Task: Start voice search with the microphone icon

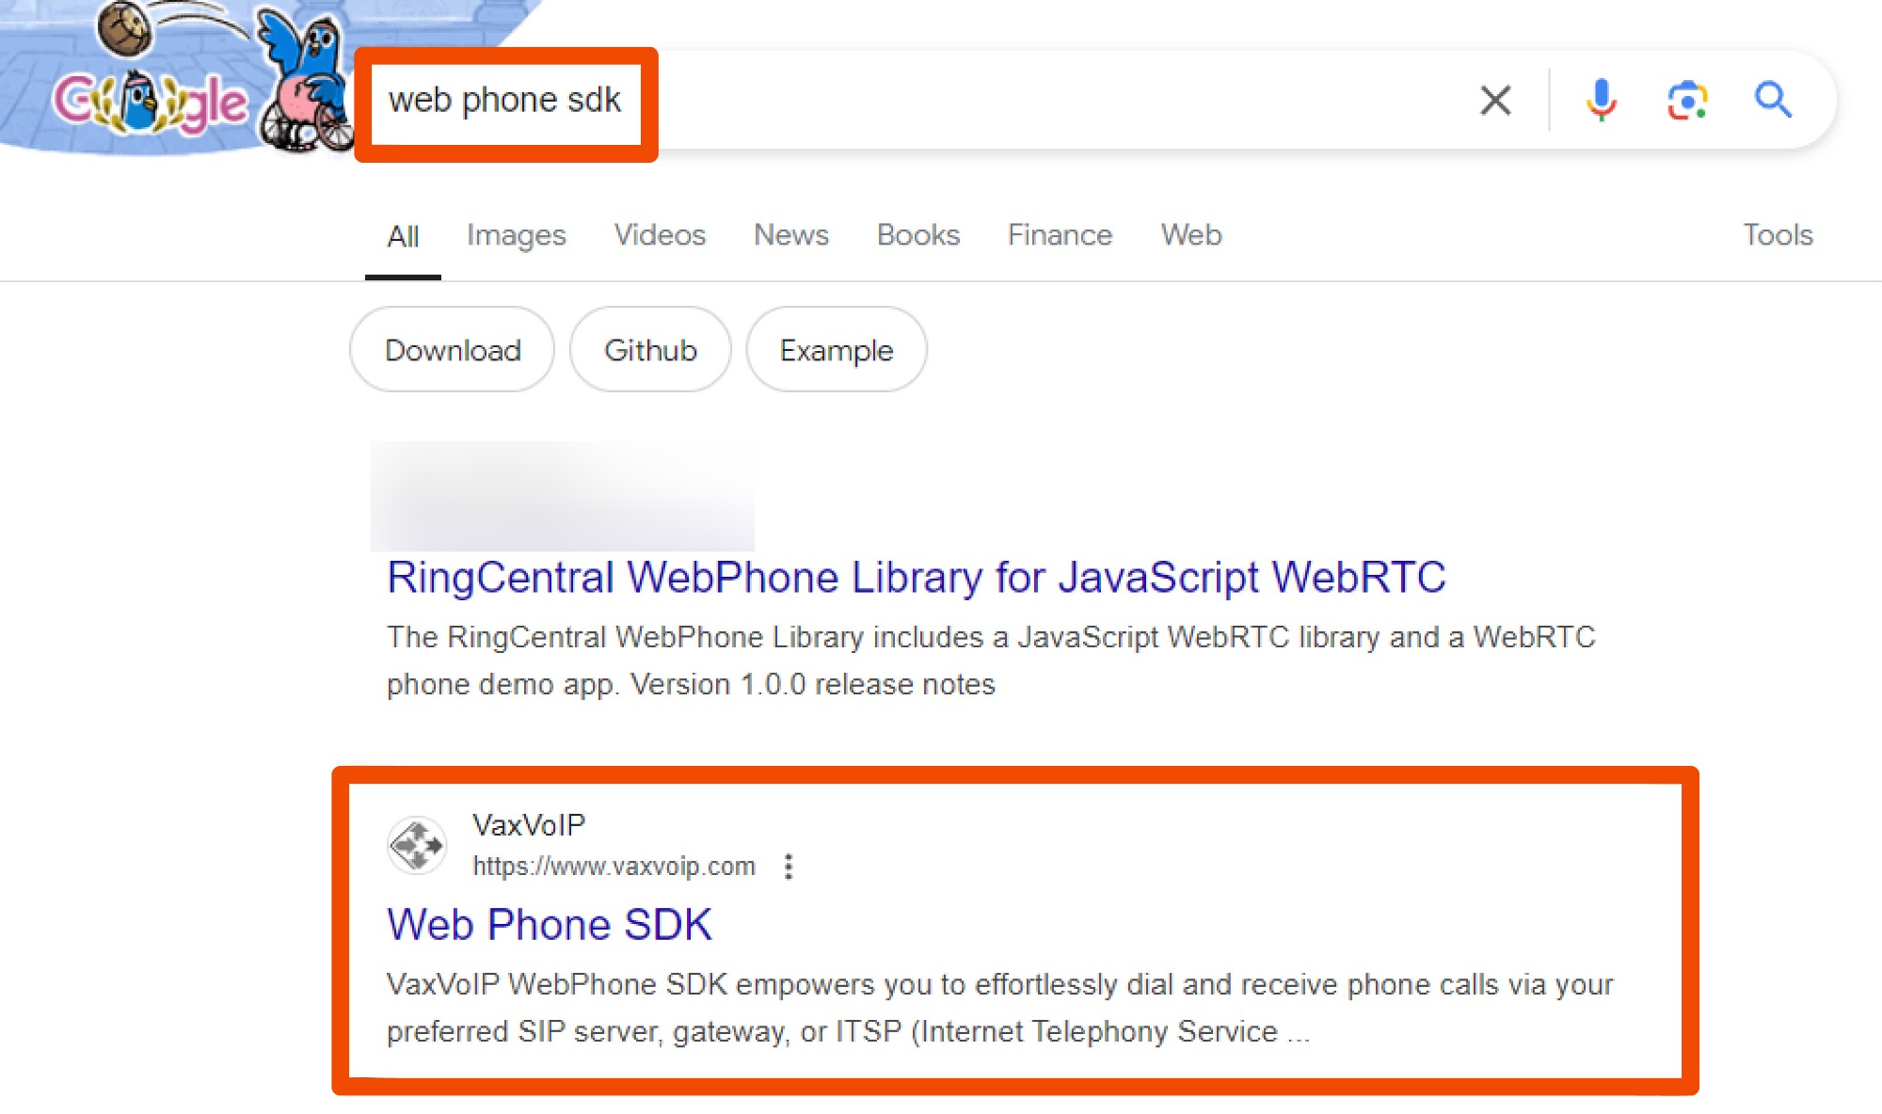Action: click(x=1601, y=100)
